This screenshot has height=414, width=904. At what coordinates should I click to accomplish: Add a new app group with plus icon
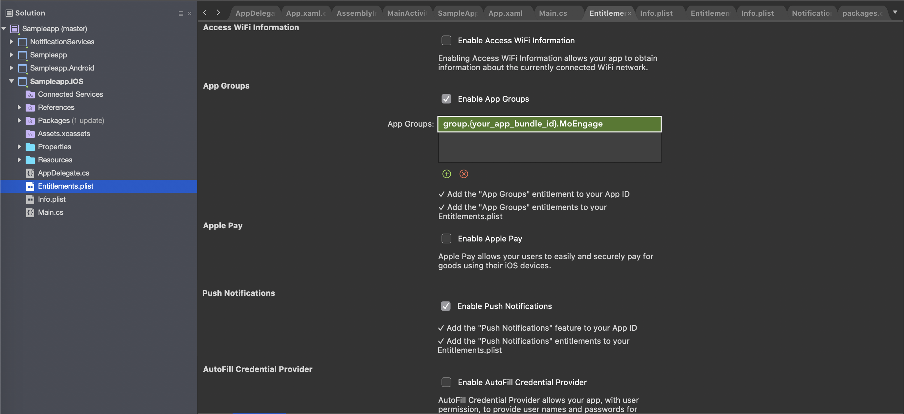446,174
